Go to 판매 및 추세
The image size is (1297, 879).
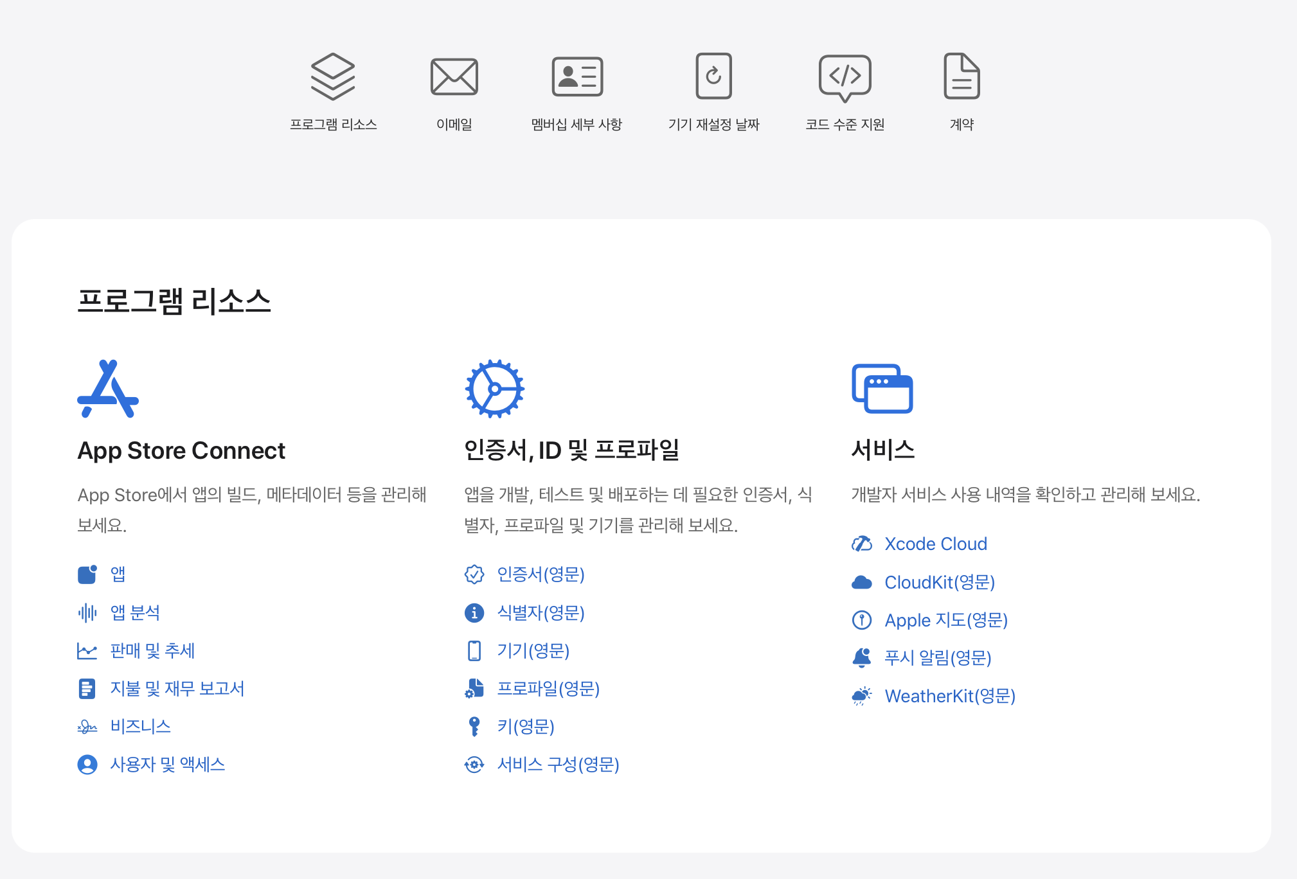(x=152, y=651)
